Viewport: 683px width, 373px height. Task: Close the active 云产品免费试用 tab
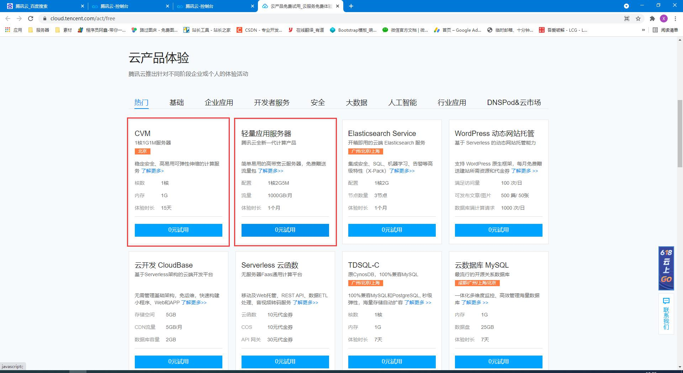(338, 6)
